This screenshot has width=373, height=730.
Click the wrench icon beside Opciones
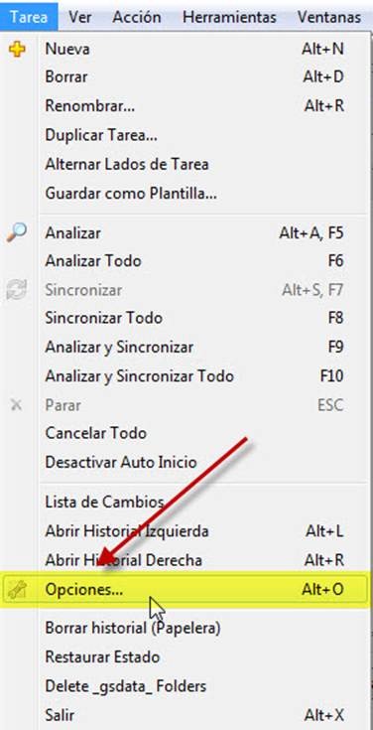tap(17, 590)
